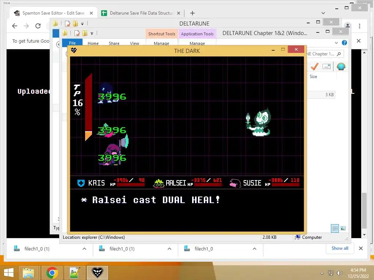Click Chrome back arrow
This screenshot has height=280, width=374.
pos(15,26)
